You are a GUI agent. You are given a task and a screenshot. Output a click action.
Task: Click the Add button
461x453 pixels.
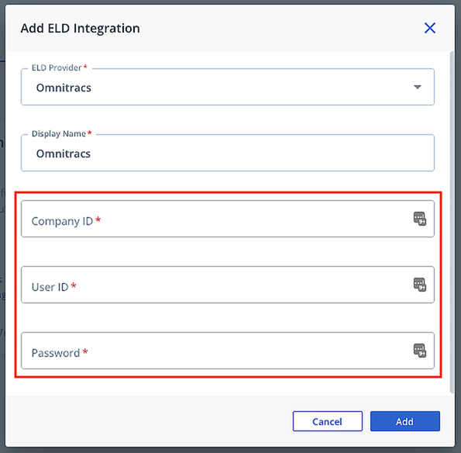405,421
